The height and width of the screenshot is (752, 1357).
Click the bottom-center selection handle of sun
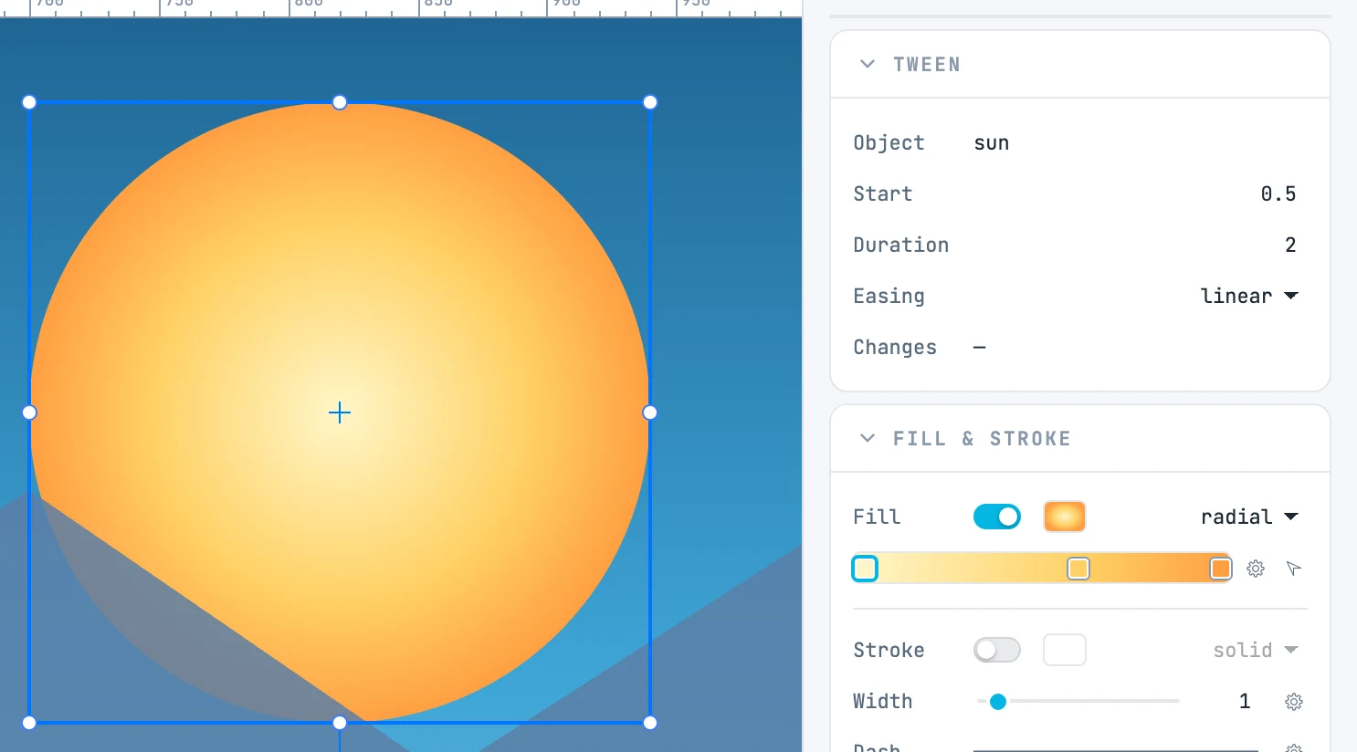[x=340, y=723]
